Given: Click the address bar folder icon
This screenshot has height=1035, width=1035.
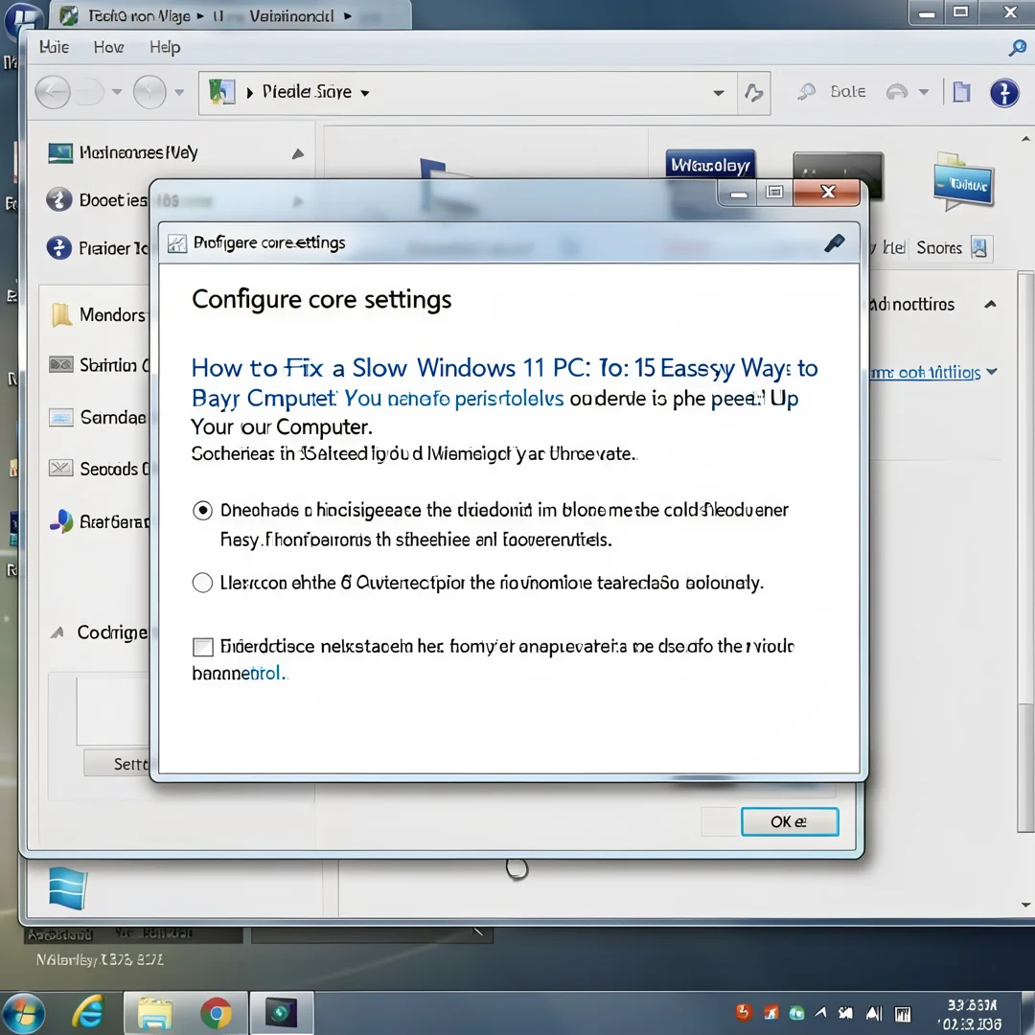Looking at the screenshot, I should pyautogui.click(x=221, y=92).
